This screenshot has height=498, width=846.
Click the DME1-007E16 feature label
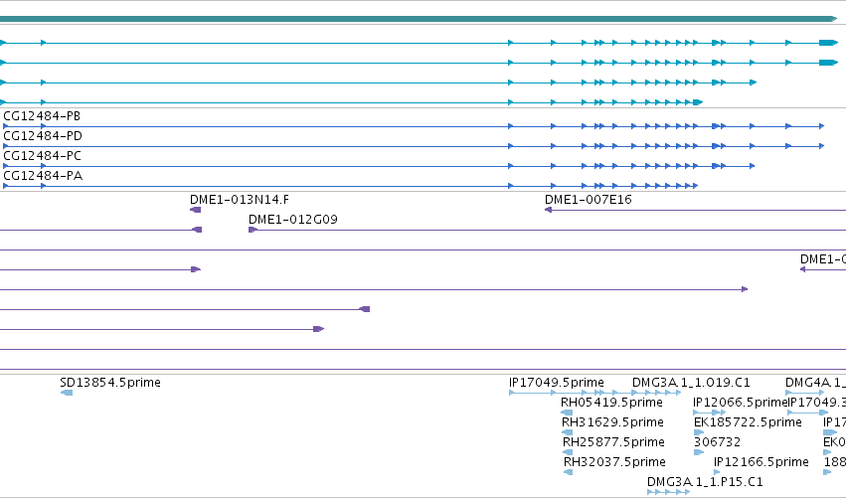coord(589,200)
